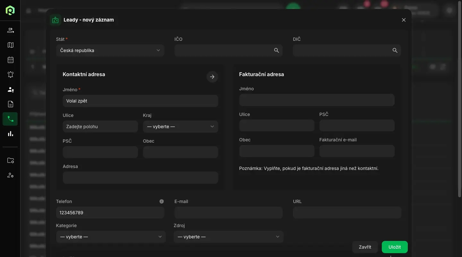Image resolution: width=462 pixels, height=257 pixels.
Task: Open the map icon in the sidebar
Action: 10,45
